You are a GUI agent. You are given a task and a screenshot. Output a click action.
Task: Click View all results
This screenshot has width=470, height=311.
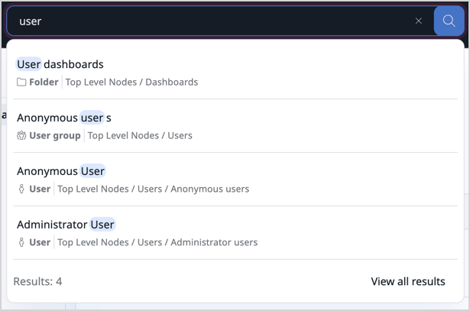pos(407,281)
